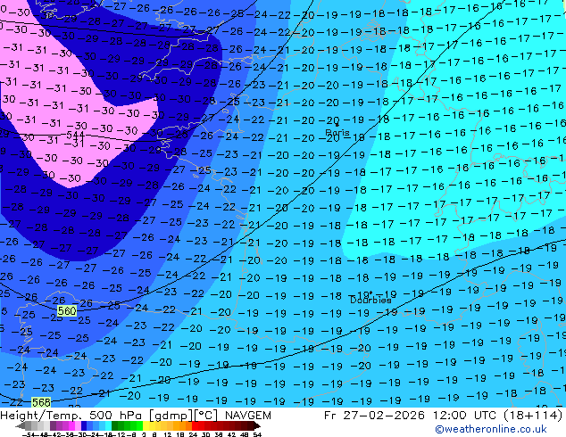Click the bright red legend swatch near 24
The image size is (566, 437).
point(195,426)
